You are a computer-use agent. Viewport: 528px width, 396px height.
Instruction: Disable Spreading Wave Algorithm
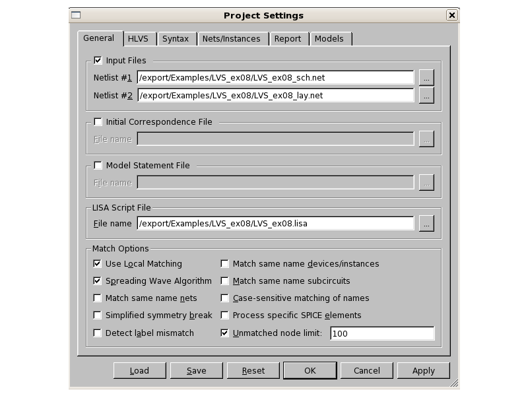pos(97,281)
